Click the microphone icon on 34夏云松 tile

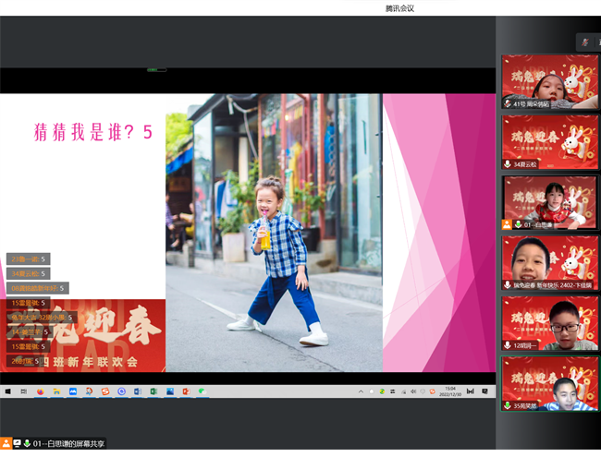(508, 164)
